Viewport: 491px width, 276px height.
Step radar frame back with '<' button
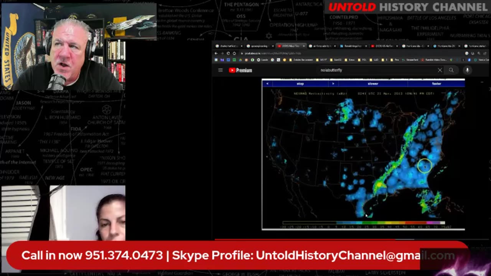(x=267, y=84)
